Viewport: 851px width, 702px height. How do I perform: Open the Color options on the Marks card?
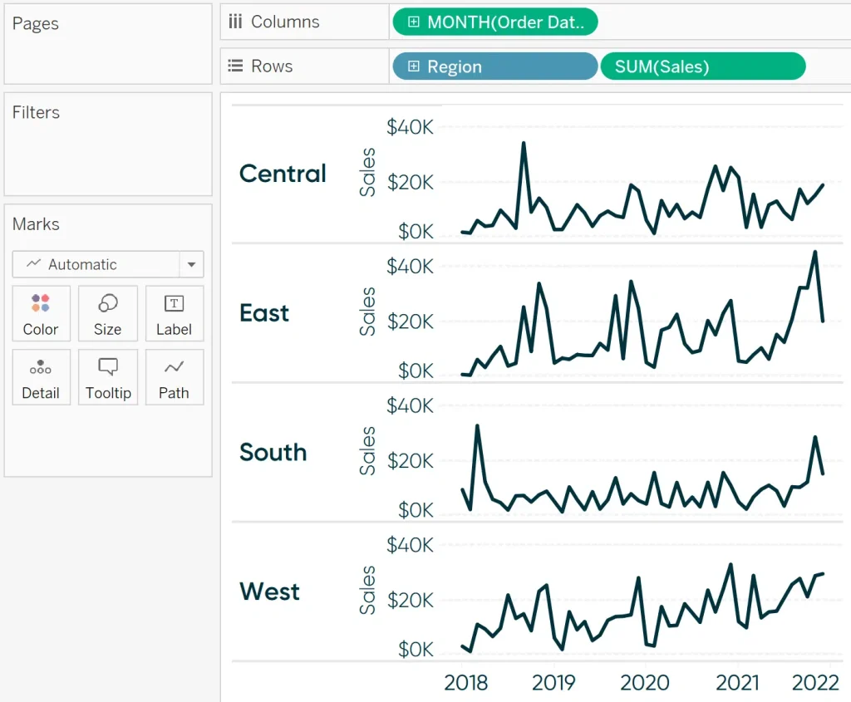41,313
